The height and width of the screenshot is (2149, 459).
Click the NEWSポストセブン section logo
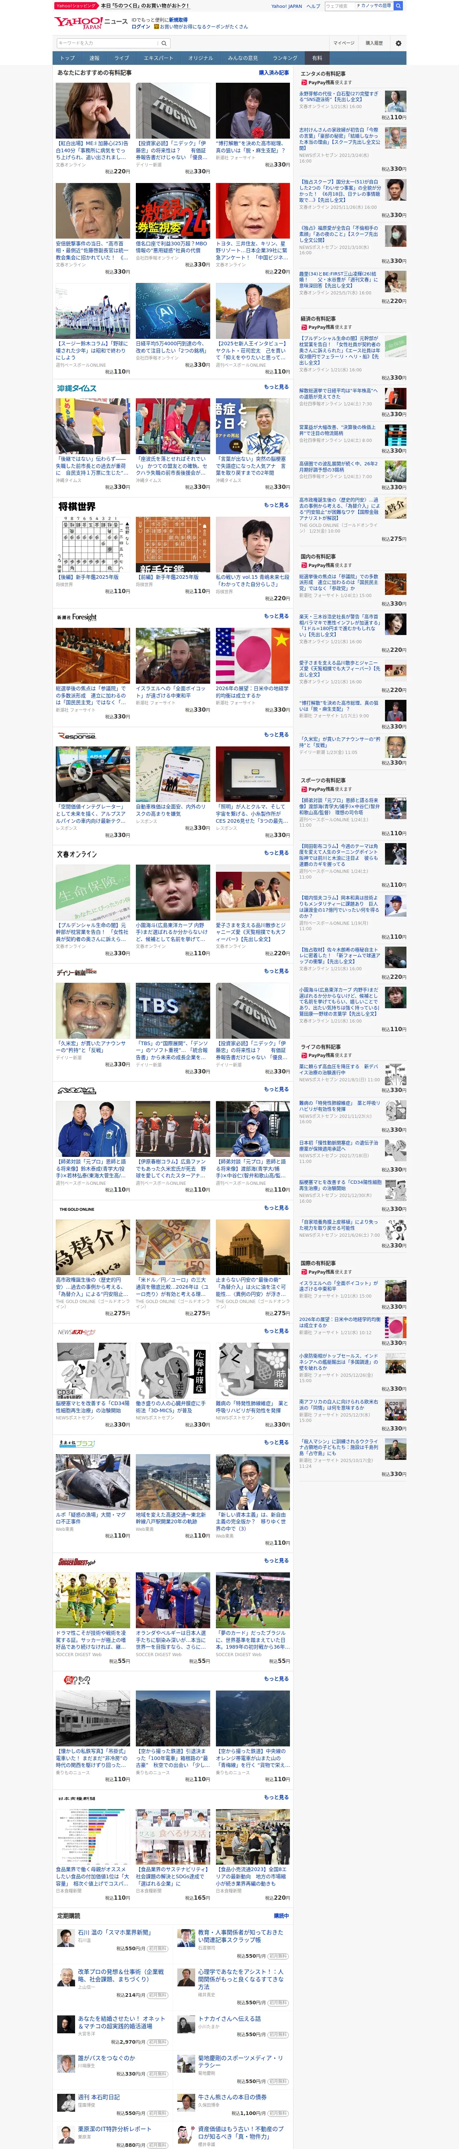point(76,1332)
